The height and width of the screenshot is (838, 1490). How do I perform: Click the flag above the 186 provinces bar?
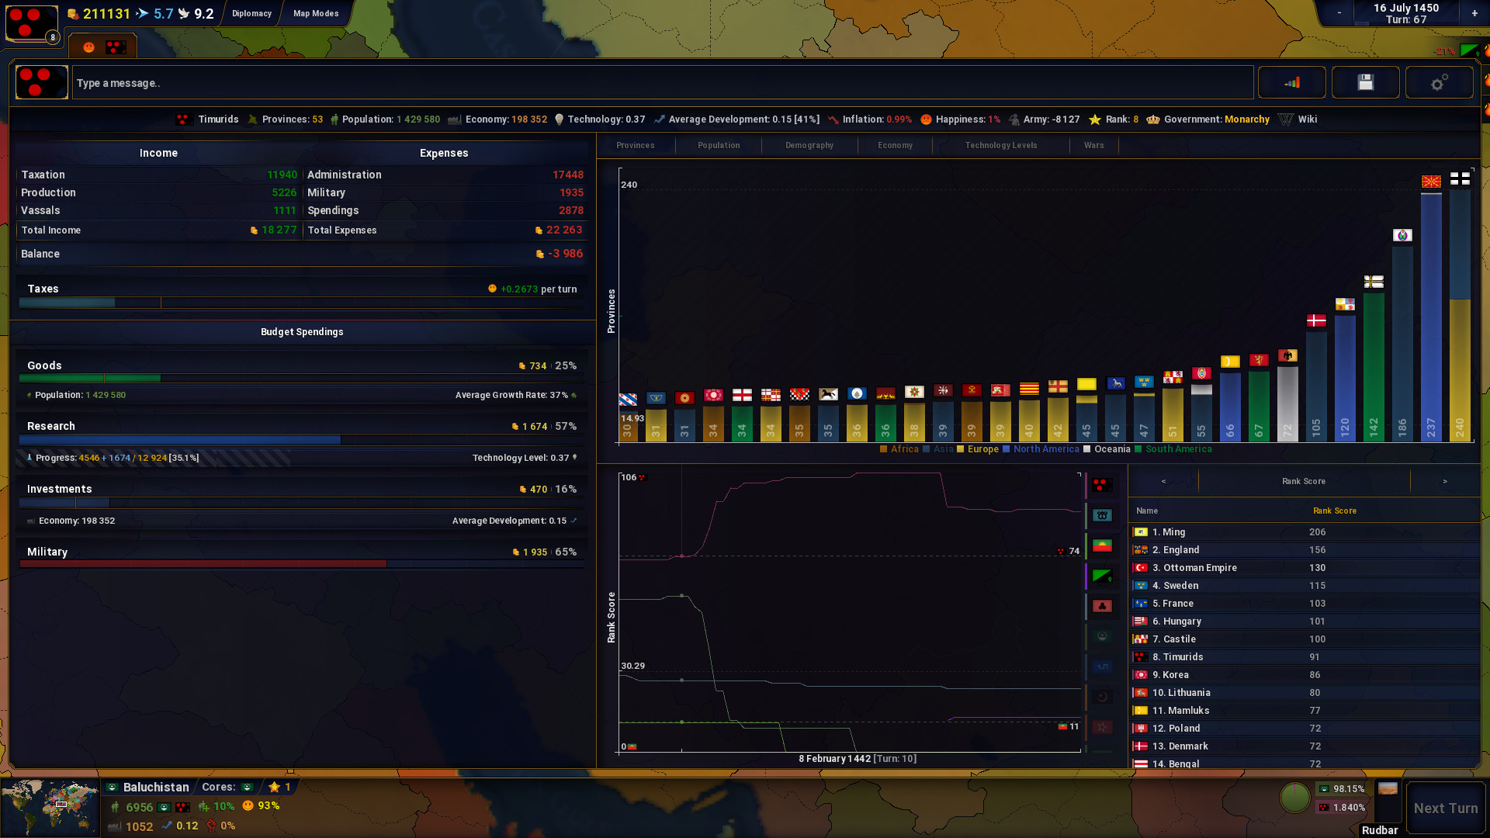pyautogui.click(x=1402, y=235)
